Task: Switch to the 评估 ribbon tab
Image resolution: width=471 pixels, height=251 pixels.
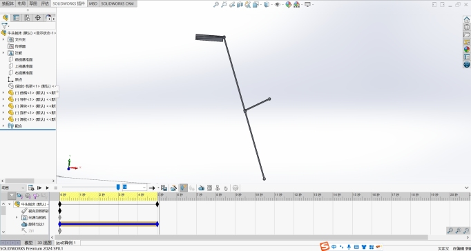Action: pos(45,3)
